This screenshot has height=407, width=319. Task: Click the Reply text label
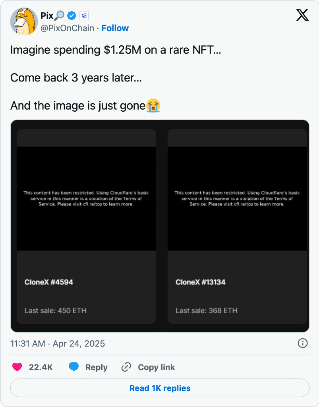pos(97,367)
